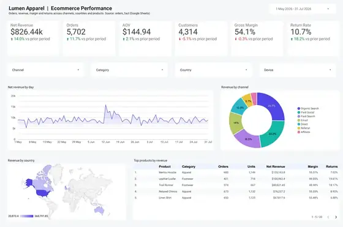Screen dimensions: 343x227
Task: Click Email in donut legend
Action: coord(303,120)
